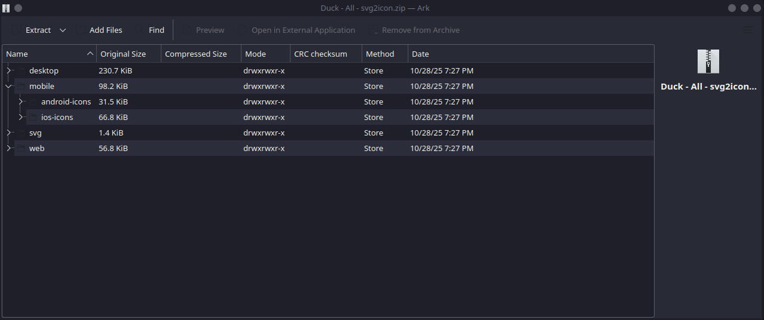This screenshot has height=320, width=764.
Task: Click drwxrwxr-x in the desktop row
Action: [x=264, y=70]
